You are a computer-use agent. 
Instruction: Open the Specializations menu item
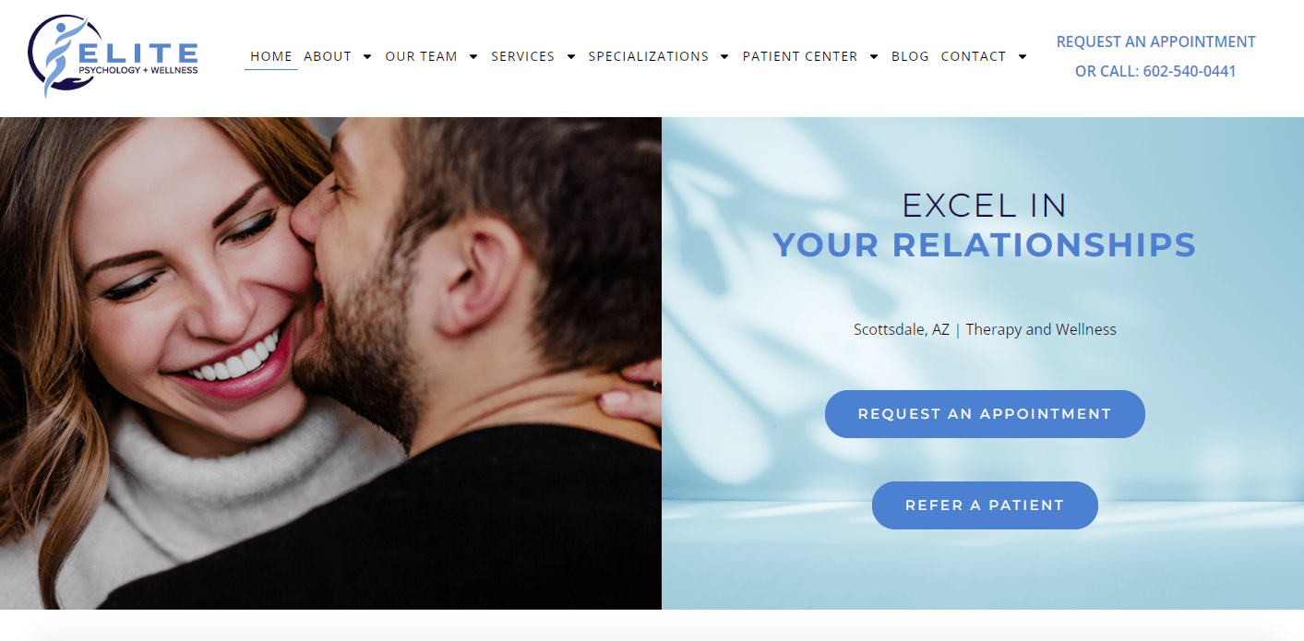point(649,56)
